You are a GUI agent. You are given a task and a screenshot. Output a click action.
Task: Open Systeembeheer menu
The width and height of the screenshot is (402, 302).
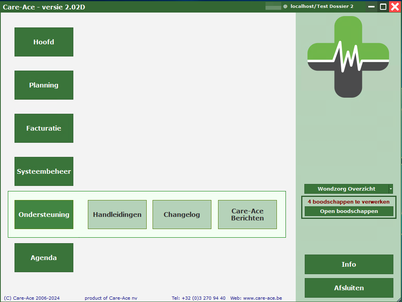pos(44,171)
